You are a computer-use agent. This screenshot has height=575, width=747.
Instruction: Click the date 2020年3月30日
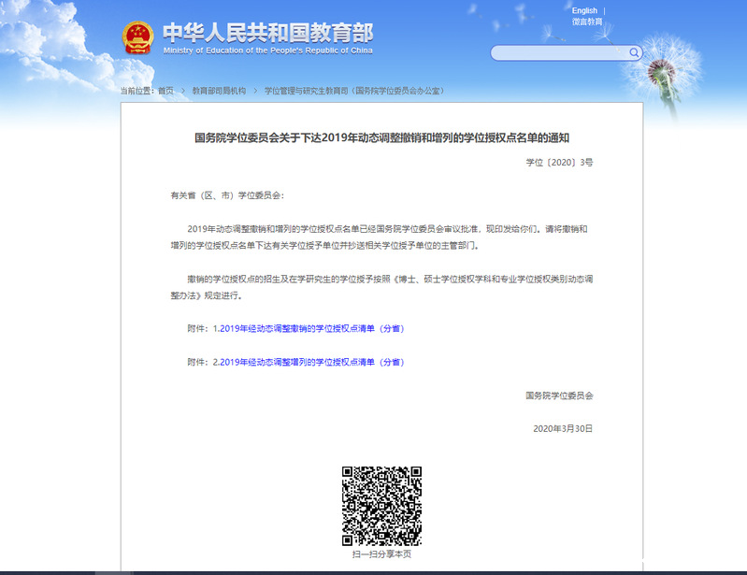562,428
